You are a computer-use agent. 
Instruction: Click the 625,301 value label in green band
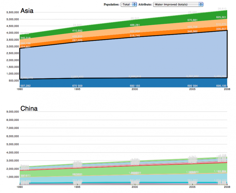pos(221,17)
